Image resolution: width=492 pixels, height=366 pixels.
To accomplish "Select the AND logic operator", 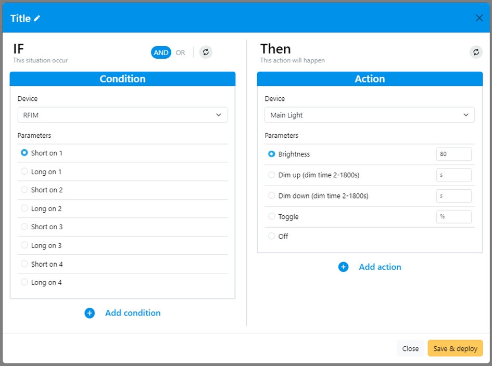I will (161, 53).
